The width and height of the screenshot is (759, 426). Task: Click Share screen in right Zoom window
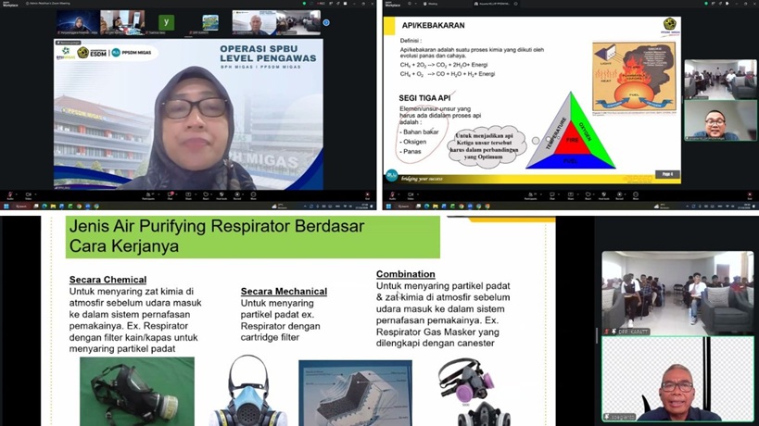click(x=570, y=194)
